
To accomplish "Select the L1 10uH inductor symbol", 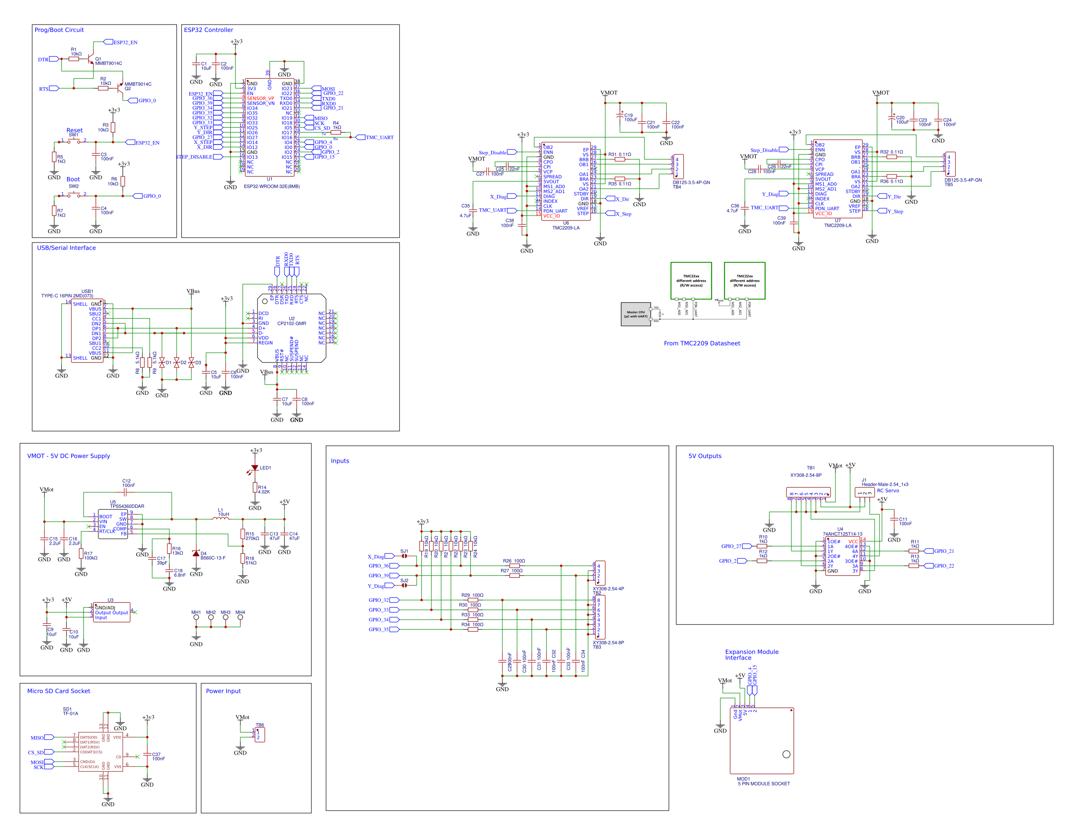I will (x=220, y=518).
